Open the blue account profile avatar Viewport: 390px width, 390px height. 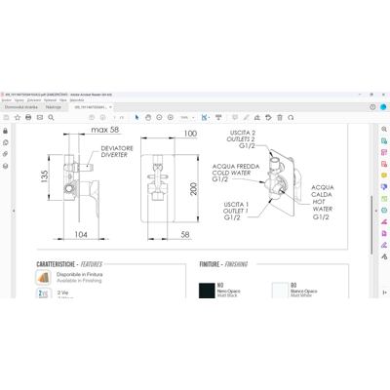[x=383, y=107]
